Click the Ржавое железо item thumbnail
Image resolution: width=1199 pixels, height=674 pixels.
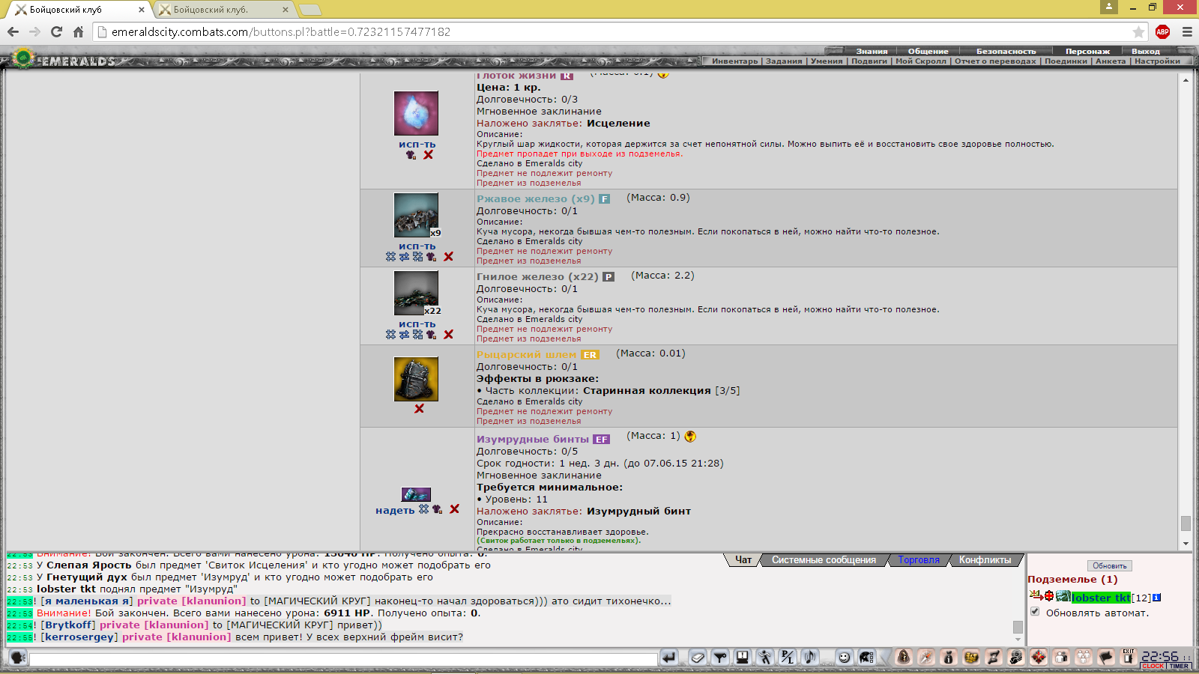point(416,216)
